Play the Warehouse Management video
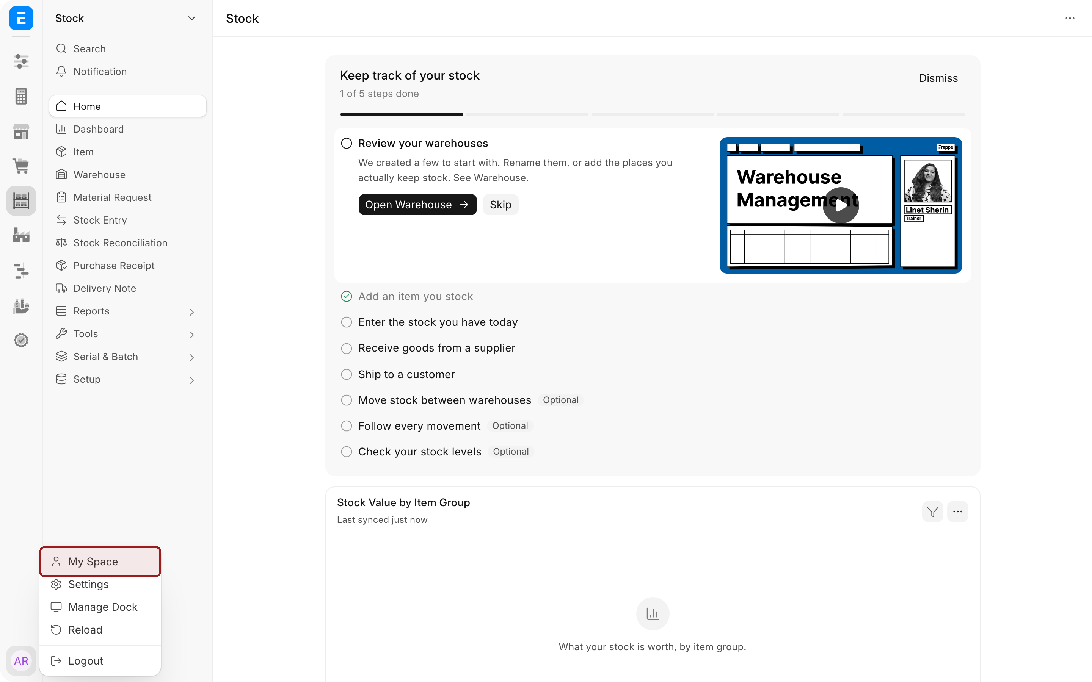1092x682 pixels. coord(841,205)
